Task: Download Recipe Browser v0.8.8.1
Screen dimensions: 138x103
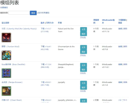Action: [46, 84]
